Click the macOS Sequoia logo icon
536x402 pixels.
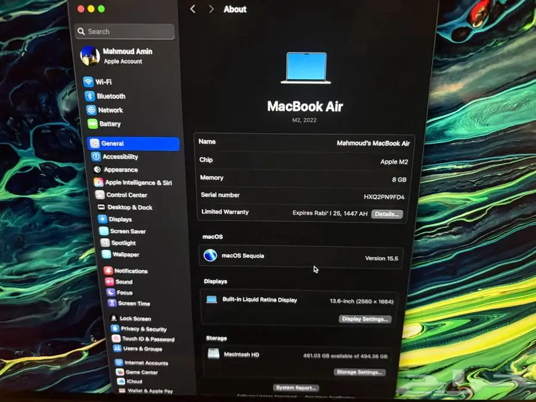[210, 255]
